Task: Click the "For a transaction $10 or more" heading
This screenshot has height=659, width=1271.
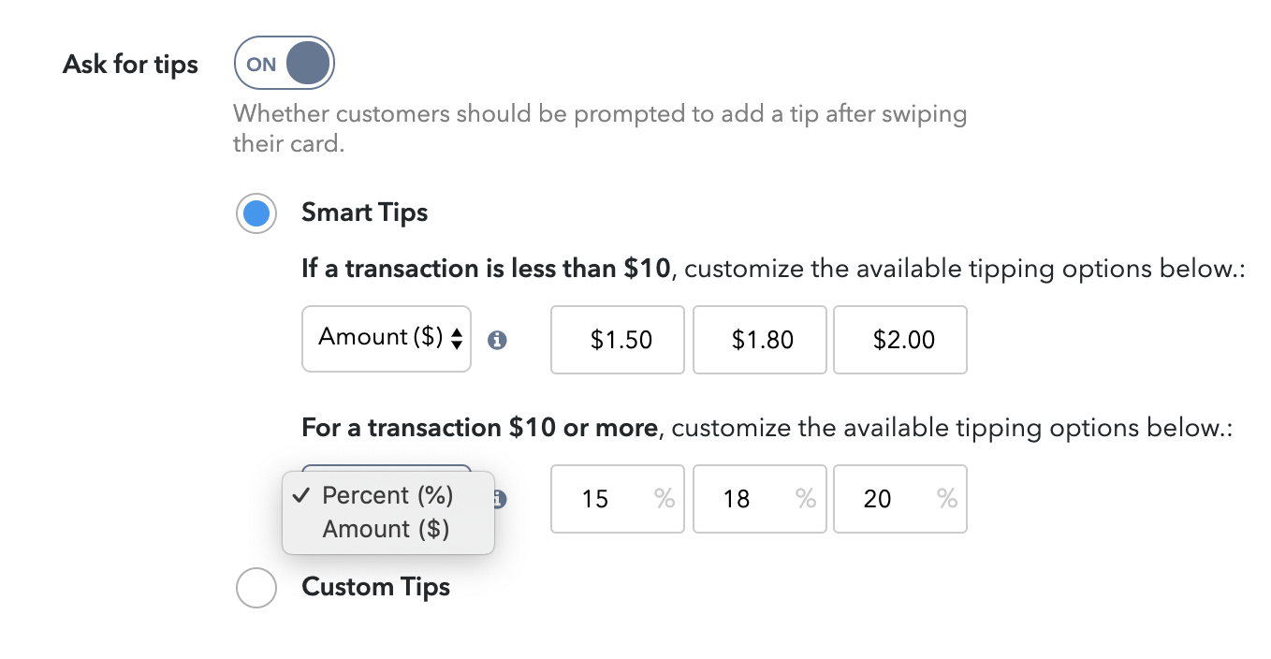Action: [479, 428]
